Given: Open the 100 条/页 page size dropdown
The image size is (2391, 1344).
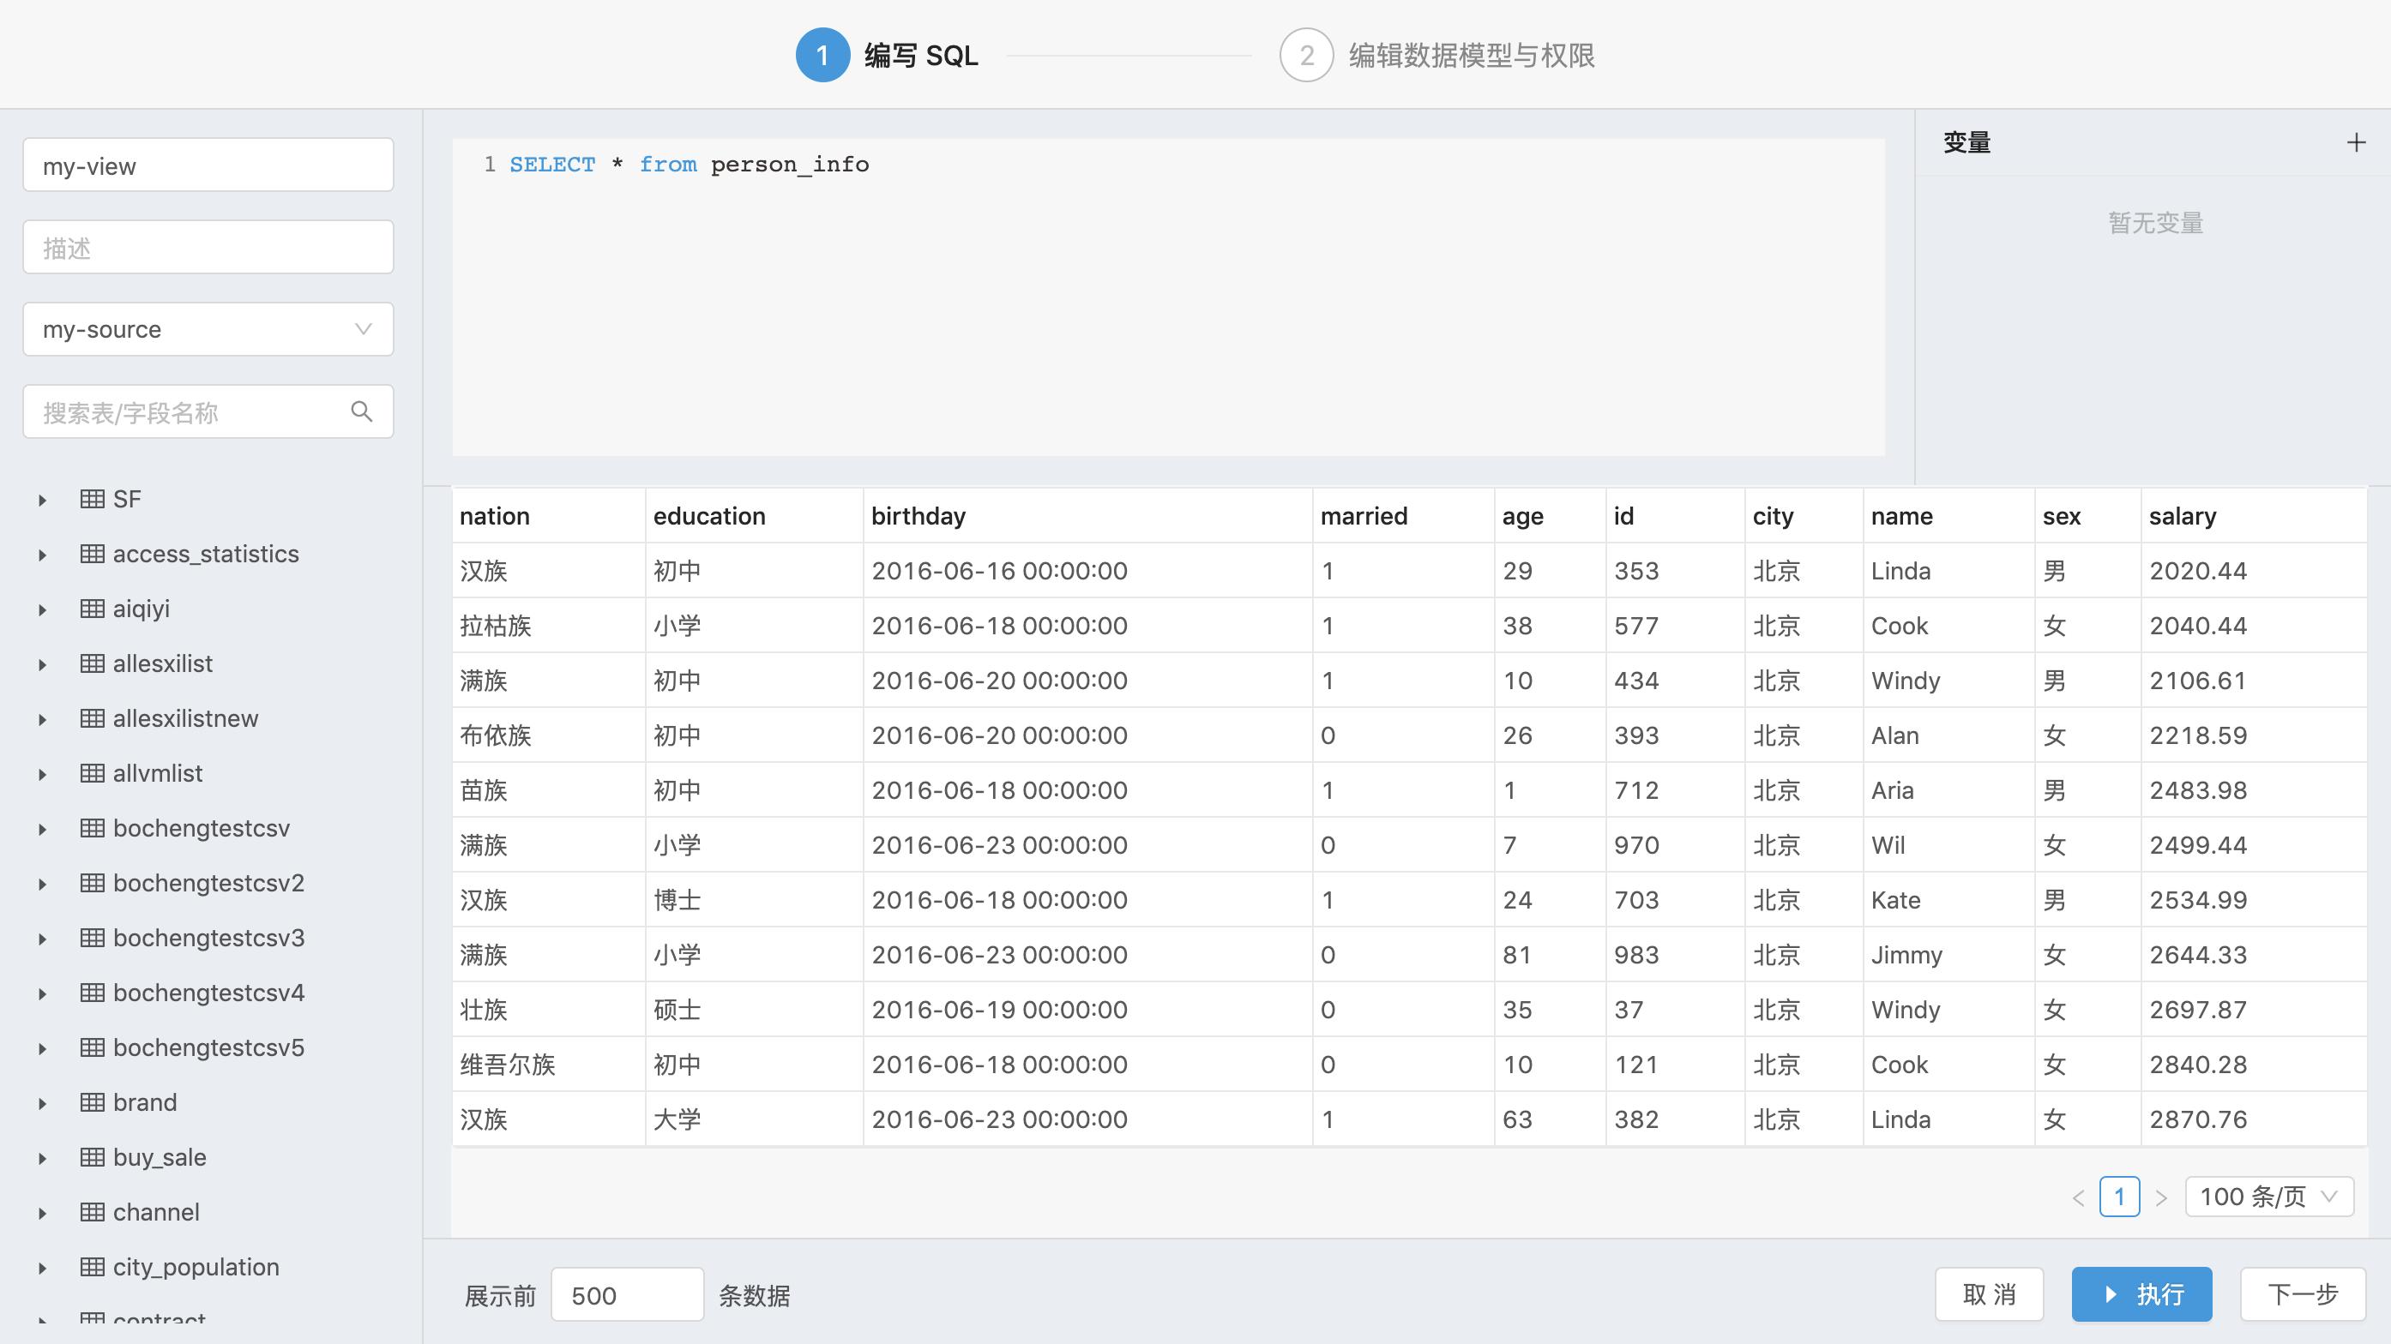Looking at the screenshot, I should point(2268,1197).
